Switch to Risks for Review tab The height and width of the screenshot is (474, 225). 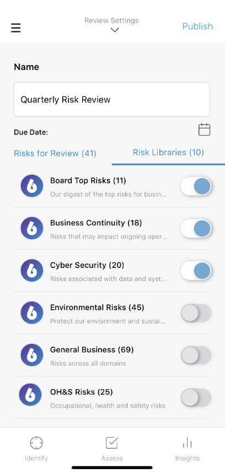click(x=55, y=153)
